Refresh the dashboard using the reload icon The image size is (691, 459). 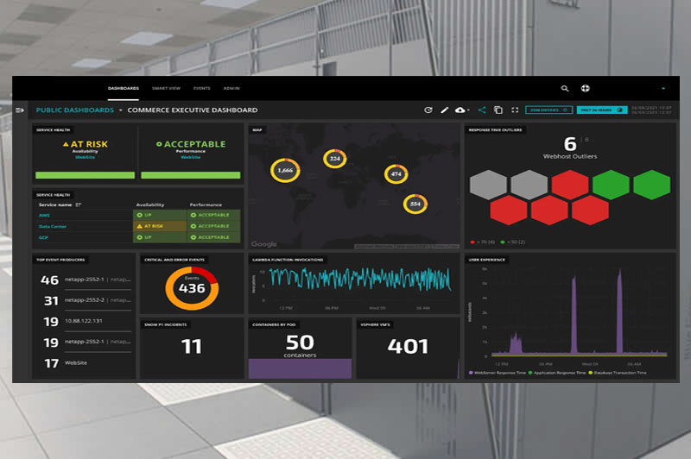pyautogui.click(x=428, y=110)
